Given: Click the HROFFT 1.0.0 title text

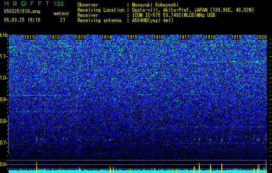Looking at the screenshot, I should 34,3.
